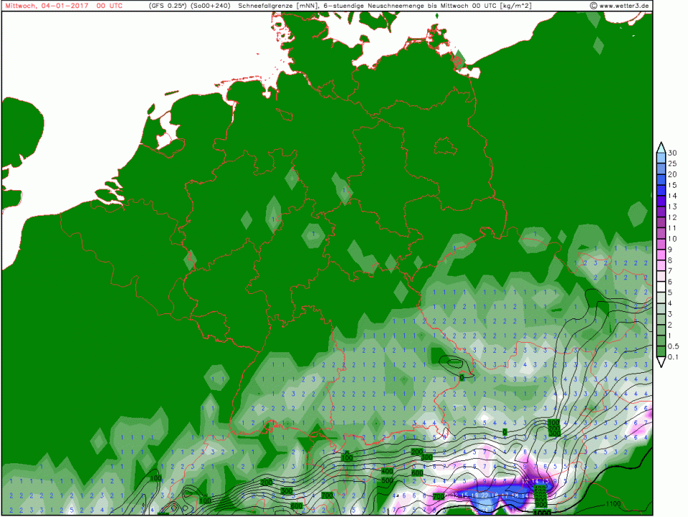
Task: Click the top arrow of the color legend
Action: [x=661, y=147]
